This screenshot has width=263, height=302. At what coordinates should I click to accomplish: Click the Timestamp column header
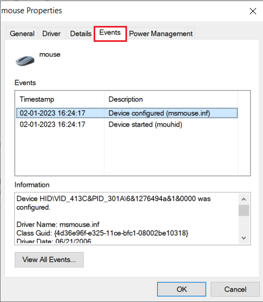pyautogui.click(x=60, y=100)
